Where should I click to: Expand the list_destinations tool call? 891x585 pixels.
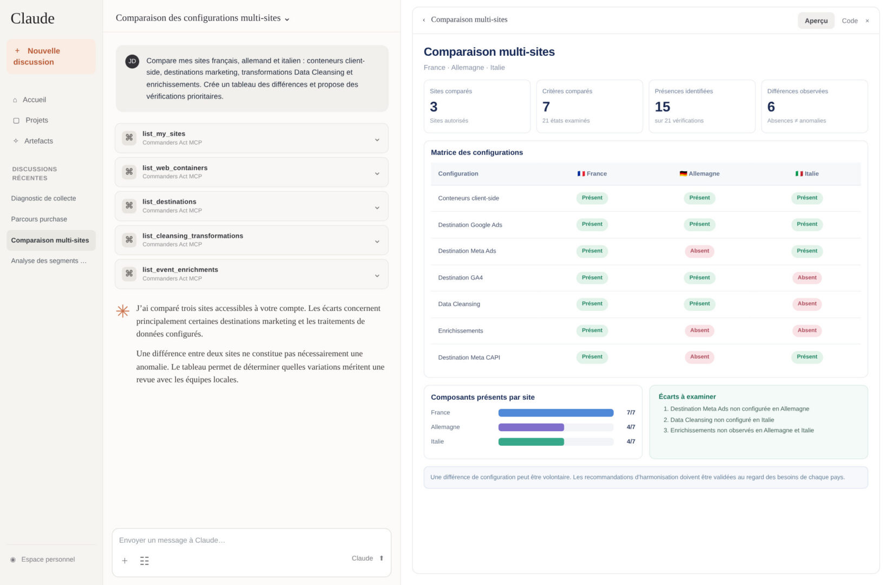coord(377,208)
